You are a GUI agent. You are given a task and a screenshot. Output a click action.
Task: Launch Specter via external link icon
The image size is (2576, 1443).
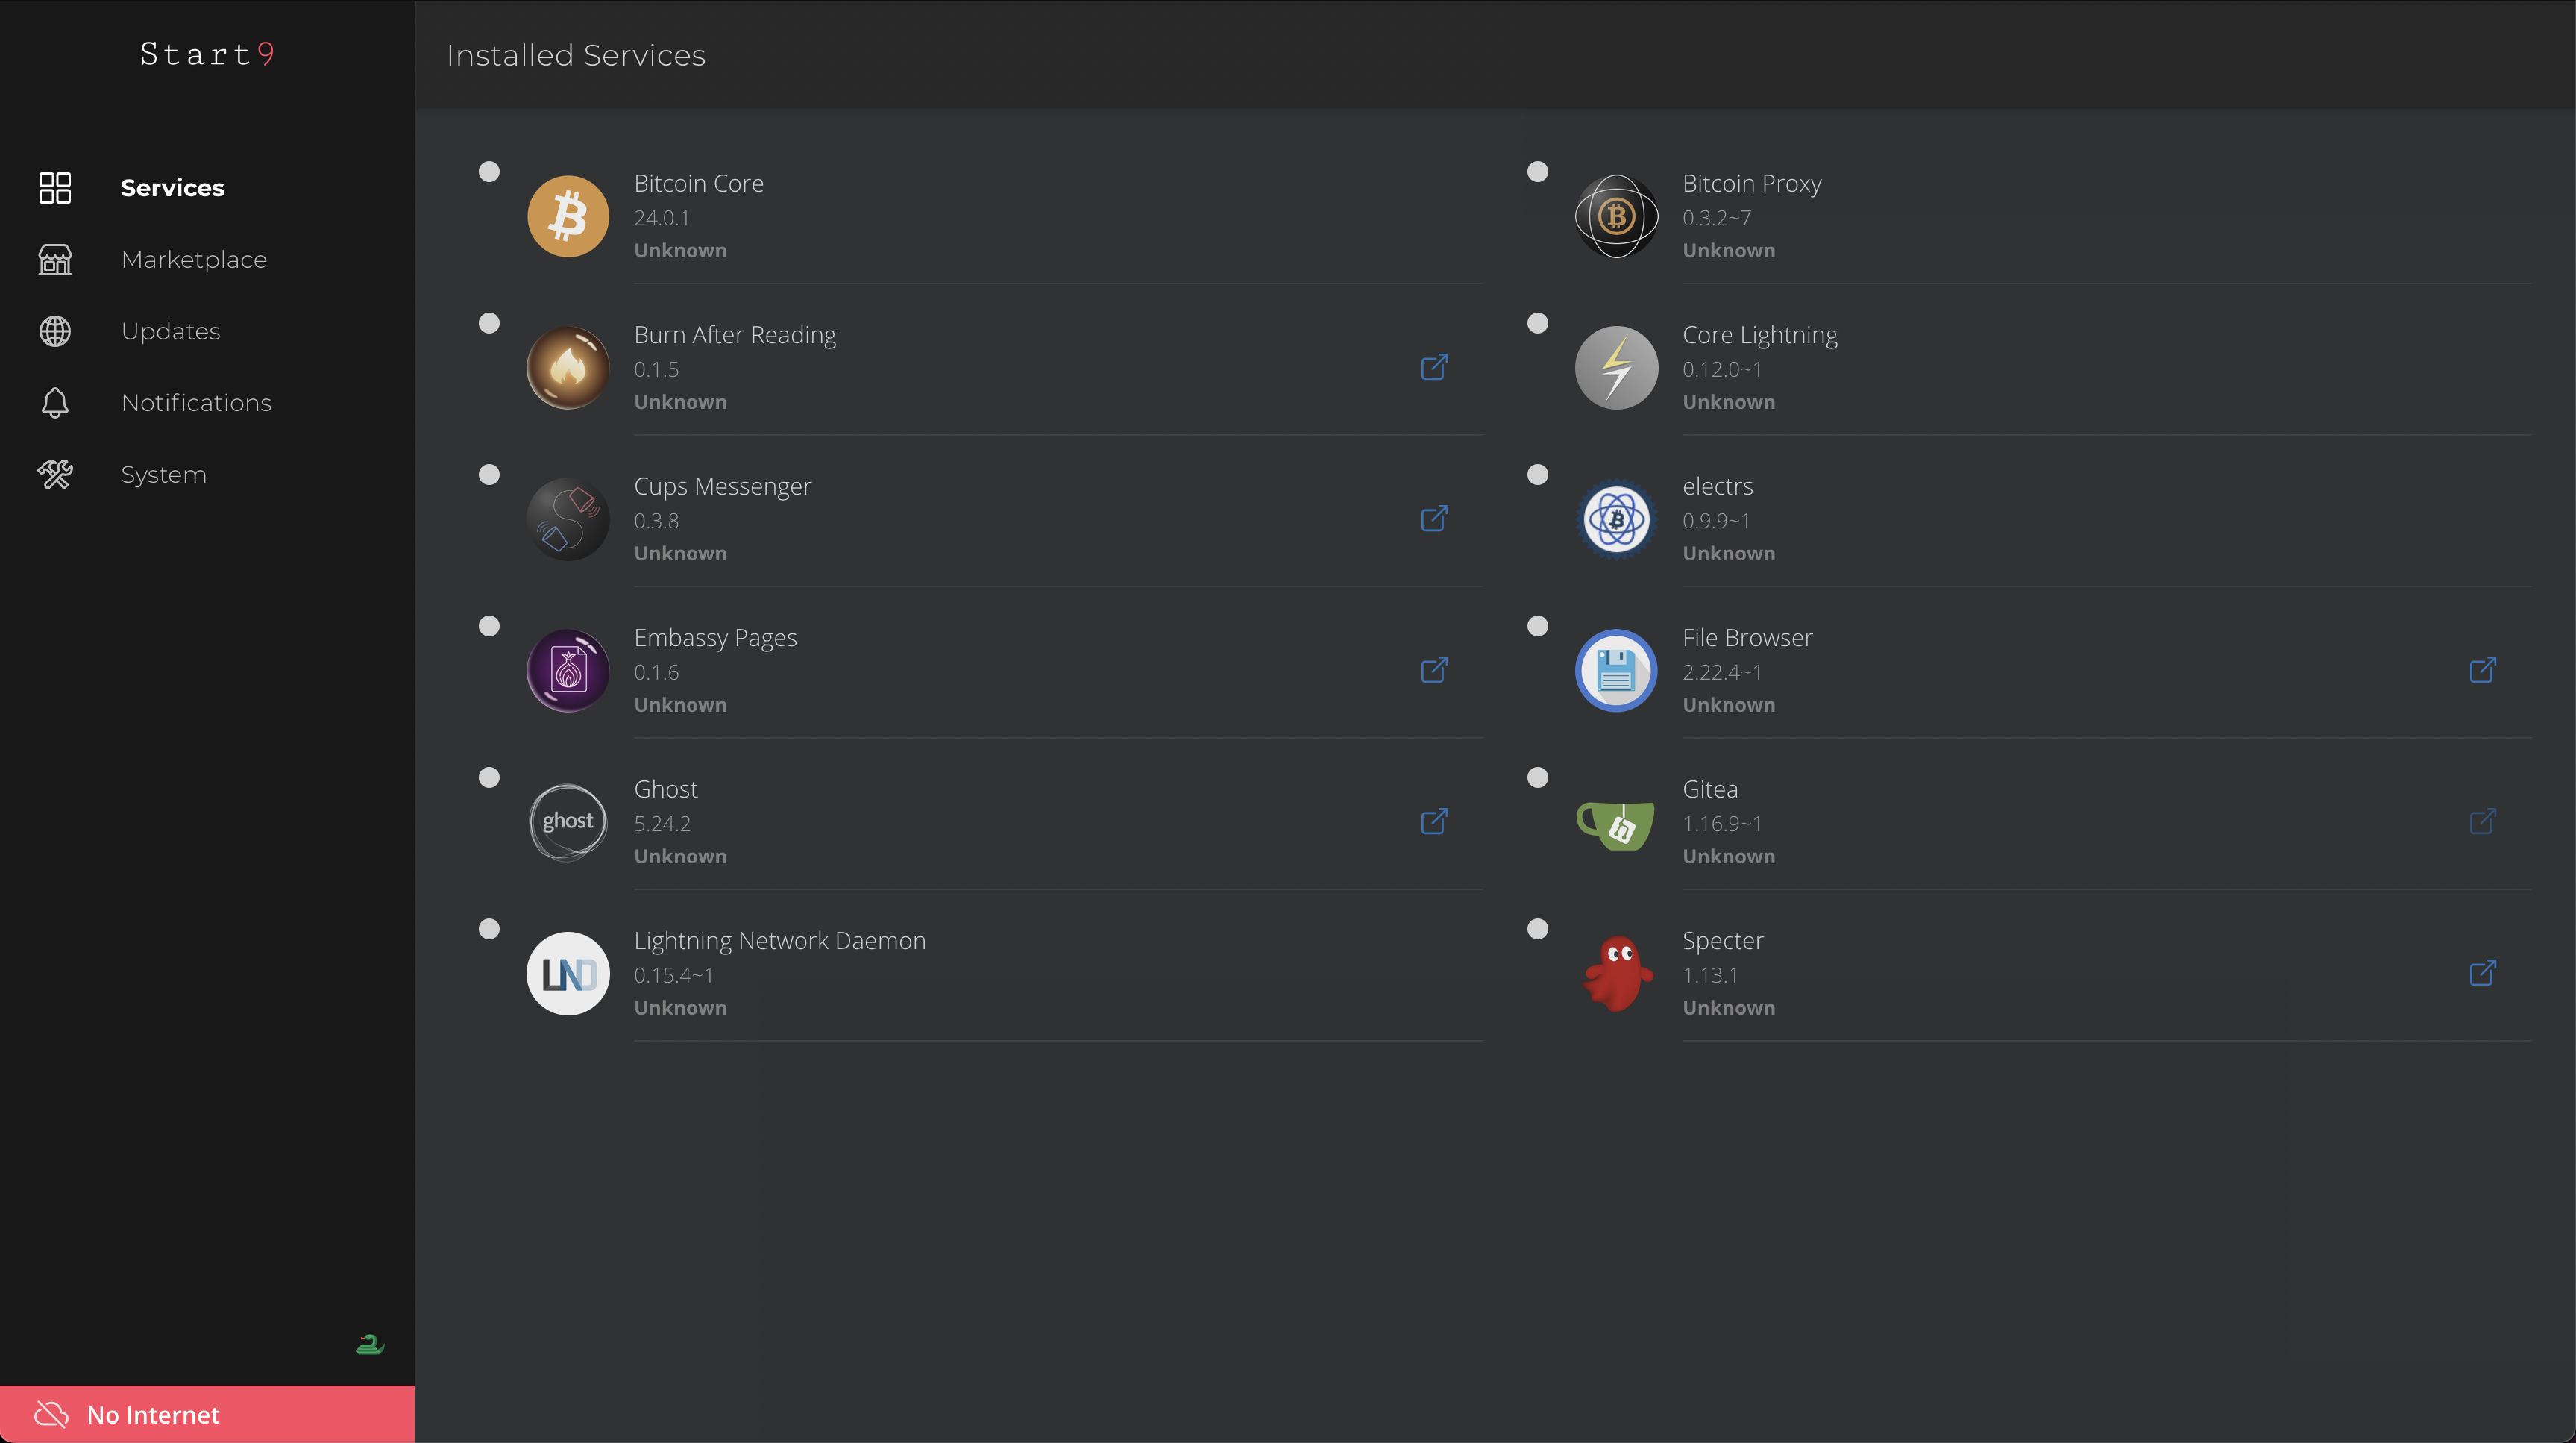click(x=2482, y=973)
